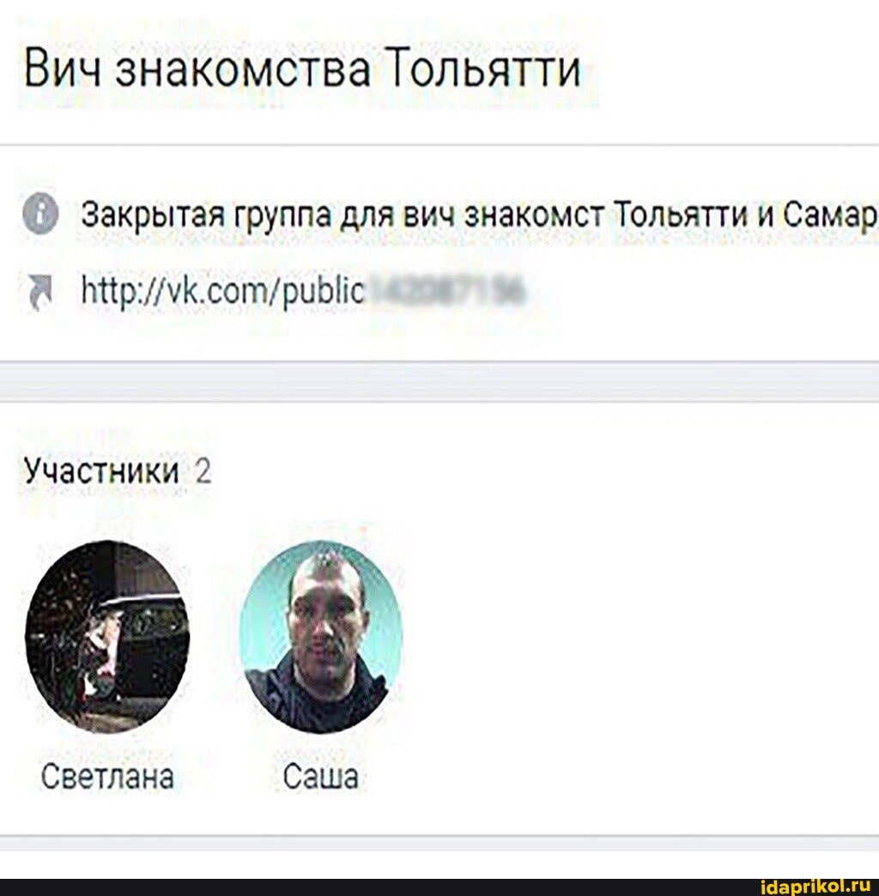The height and width of the screenshot is (896, 879).
Task: Open Светлана's profile avatar
Action: point(107,637)
